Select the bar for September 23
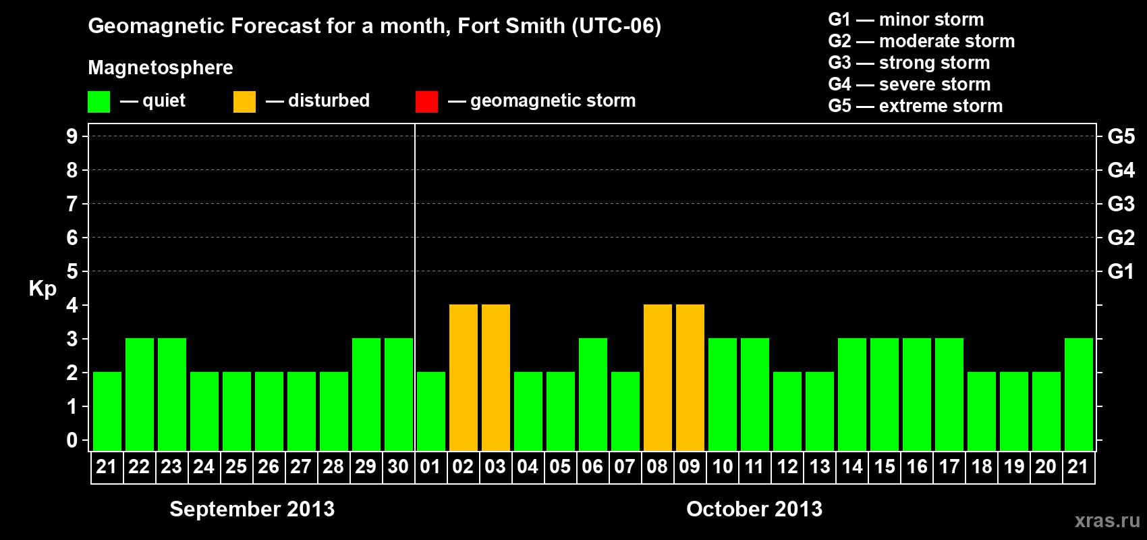Image resolution: width=1147 pixels, height=540 pixels. [x=172, y=394]
